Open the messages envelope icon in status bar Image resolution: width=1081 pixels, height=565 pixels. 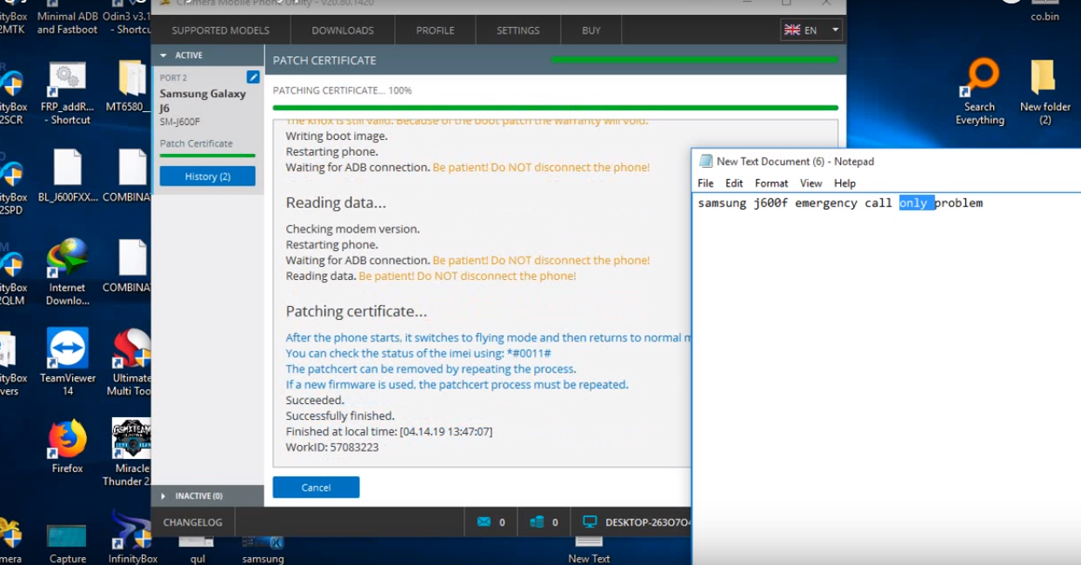click(484, 522)
